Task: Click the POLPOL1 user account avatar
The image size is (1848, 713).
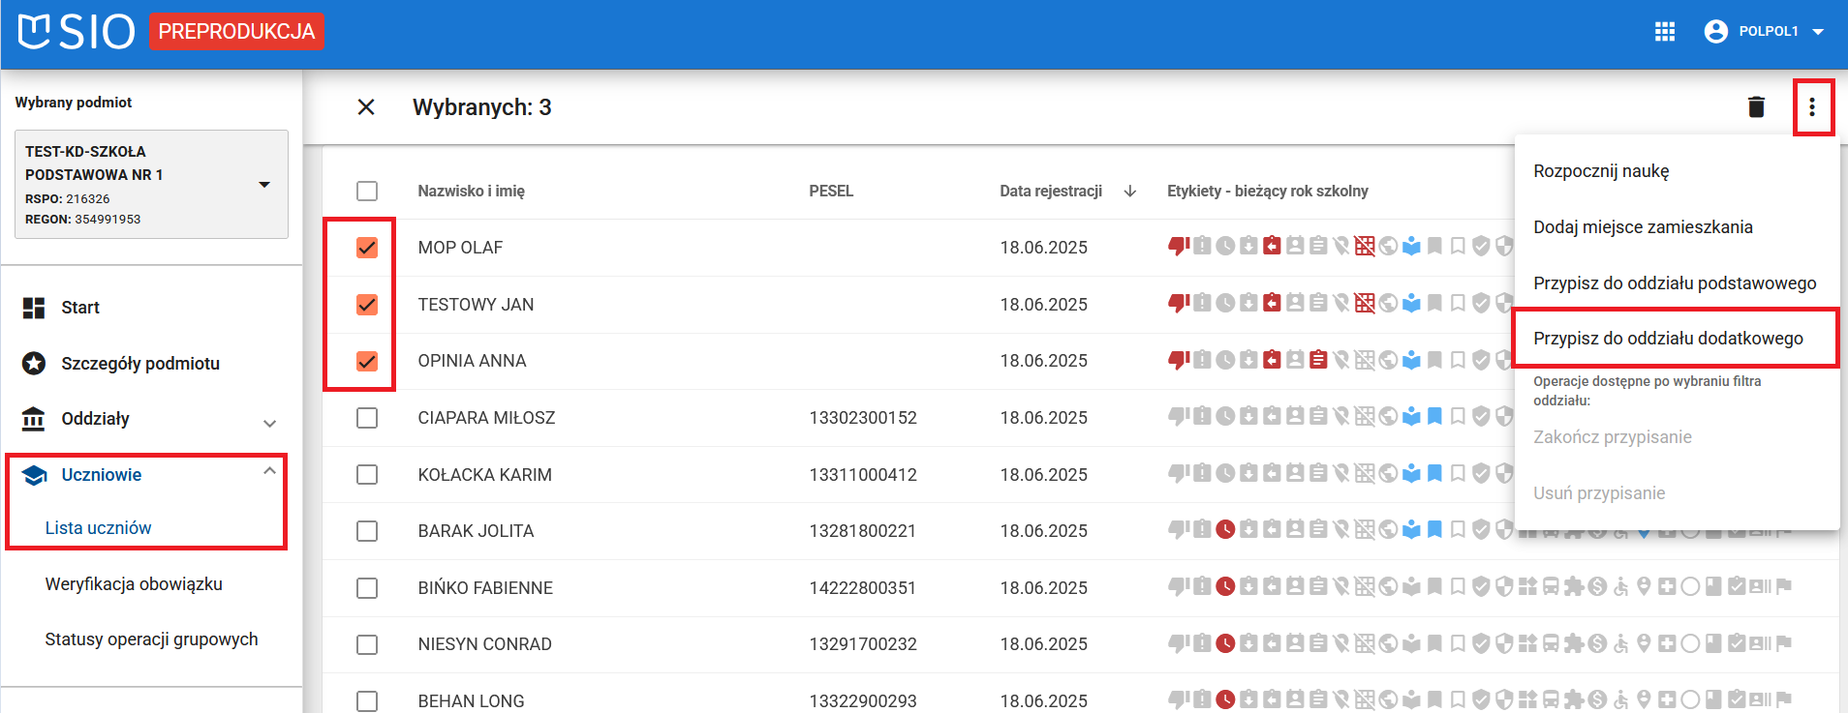Action: tap(1715, 32)
